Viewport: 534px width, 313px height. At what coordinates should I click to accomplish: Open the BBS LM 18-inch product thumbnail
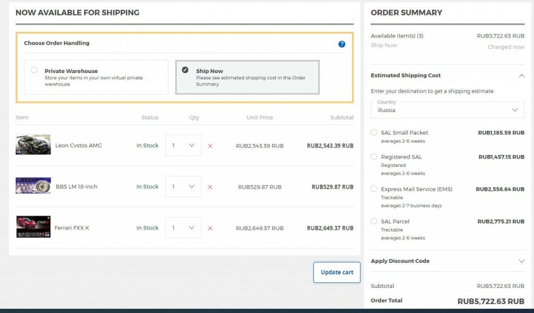pyautogui.click(x=33, y=186)
